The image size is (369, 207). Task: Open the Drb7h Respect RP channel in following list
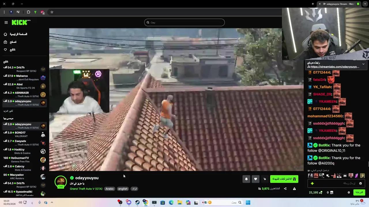tap(25, 69)
